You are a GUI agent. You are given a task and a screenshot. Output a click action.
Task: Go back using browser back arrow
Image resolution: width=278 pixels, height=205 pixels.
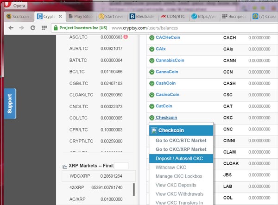[x=11, y=28]
